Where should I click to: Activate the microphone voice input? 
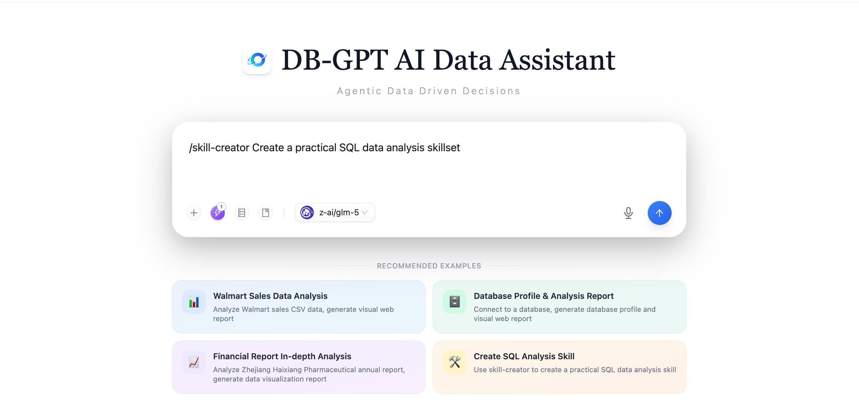[x=628, y=213]
